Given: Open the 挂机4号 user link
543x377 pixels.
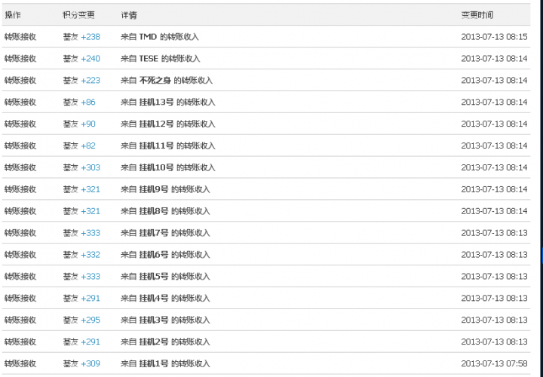Looking at the screenshot, I should (x=154, y=298).
